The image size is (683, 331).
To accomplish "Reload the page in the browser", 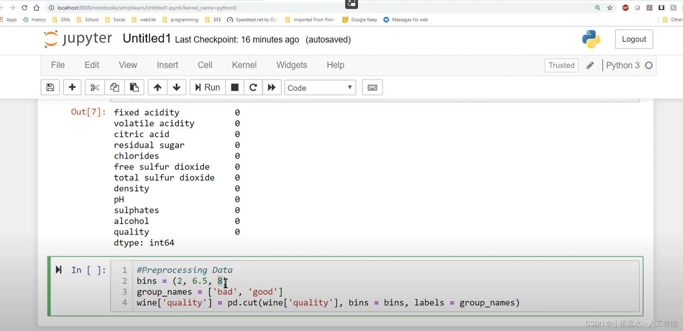I will click(x=25, y=8).
